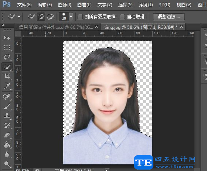Close the timg.jpg tab

181,27
